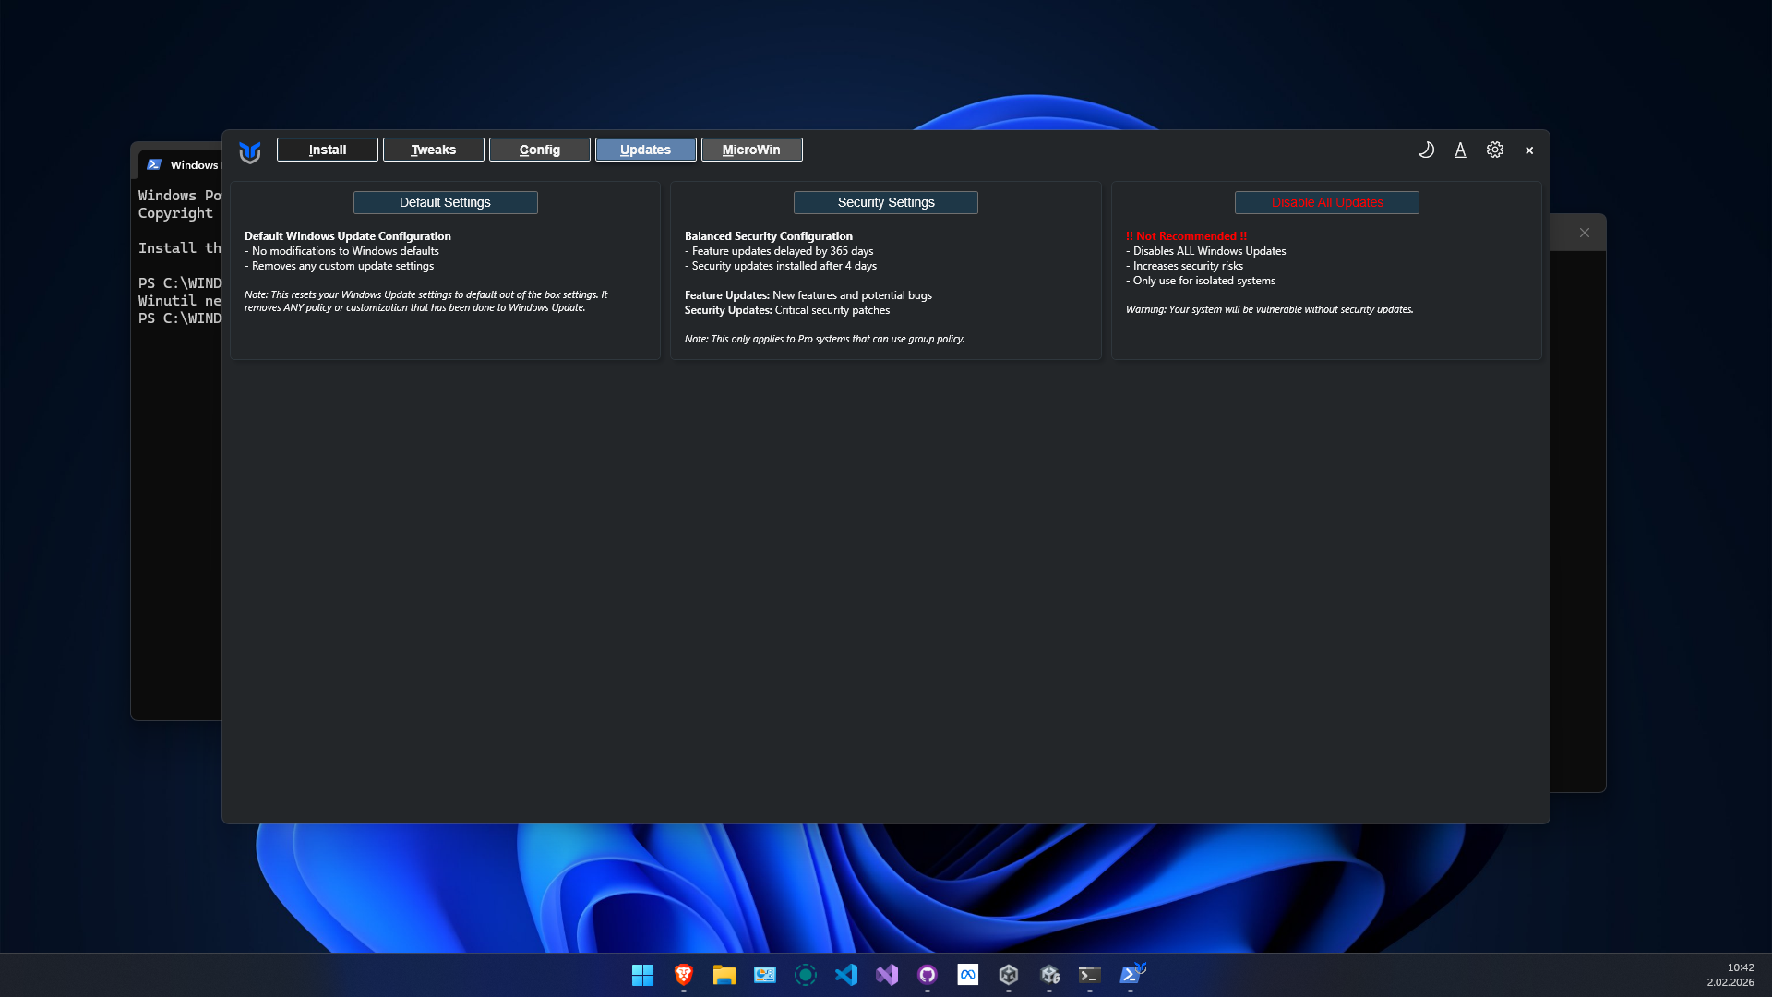The width and height of the screenshot is (1772, 997).
Task: Open the settings gear menu
Action: coord(1495,150)
